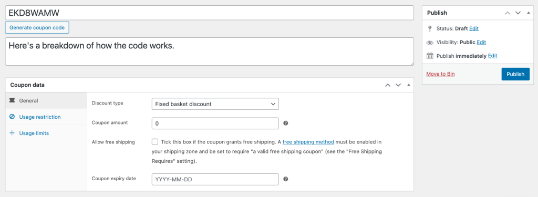Click the General tab ticket icon
The width and height of the screenshot is (538, 197).
click(12, 100)
